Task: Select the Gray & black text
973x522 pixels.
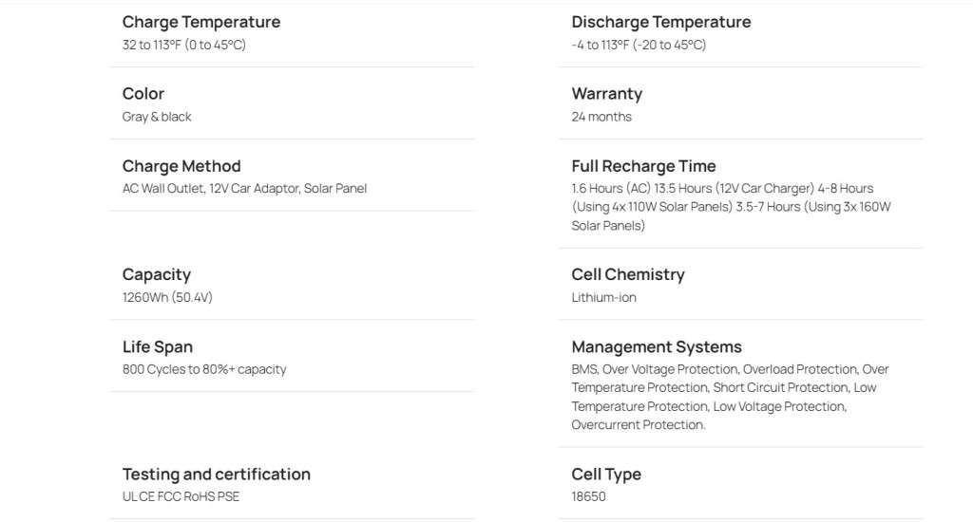Action: click(x=157, y=117)
